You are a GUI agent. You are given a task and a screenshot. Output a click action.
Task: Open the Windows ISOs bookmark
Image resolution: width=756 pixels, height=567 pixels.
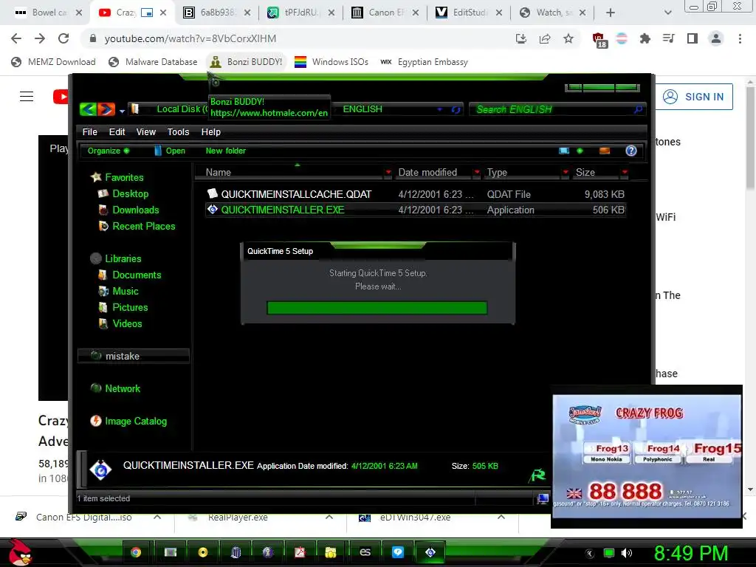pos(331,62)
